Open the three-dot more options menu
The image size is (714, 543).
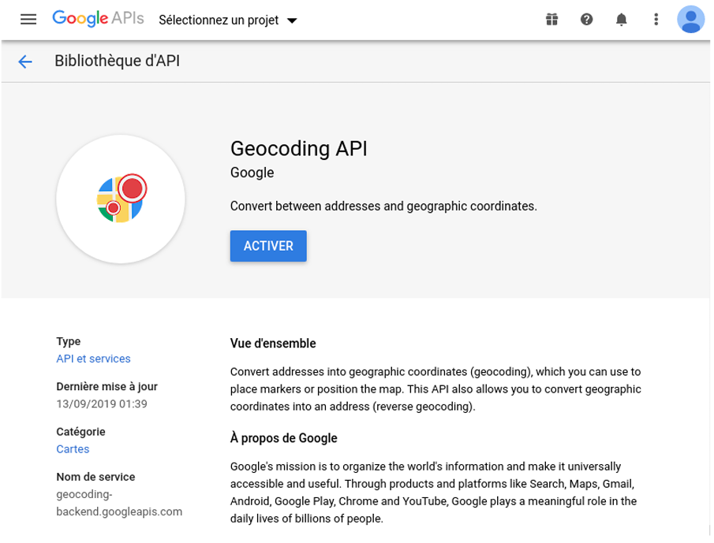click(656, 20)
